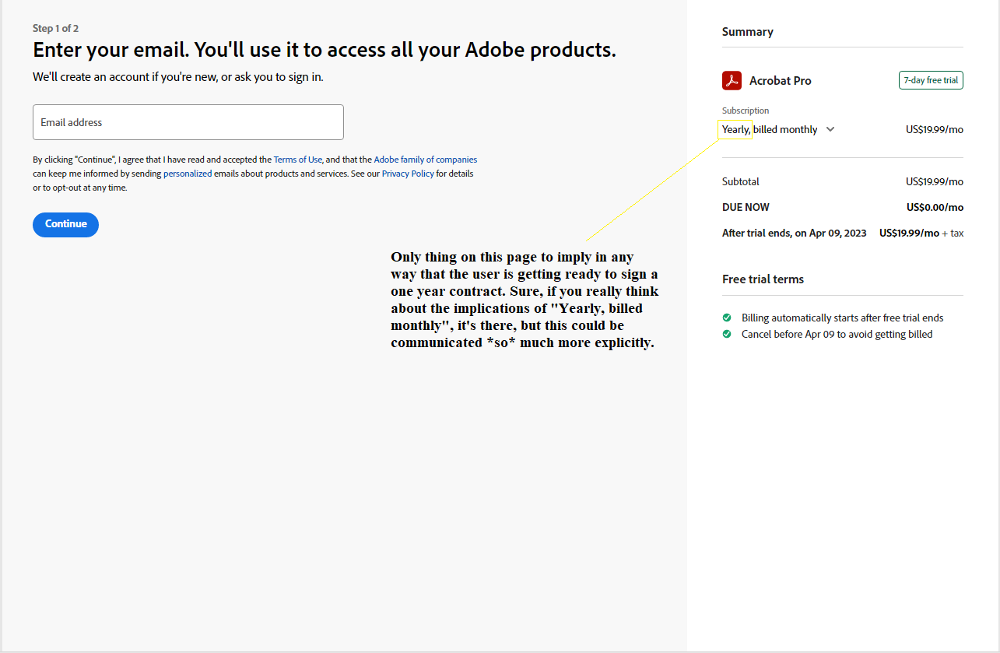Image resolution: width=1000 pixels, height=653 pixels.
Task: Click the Free trial terms heading
Action: click(763, 279)
